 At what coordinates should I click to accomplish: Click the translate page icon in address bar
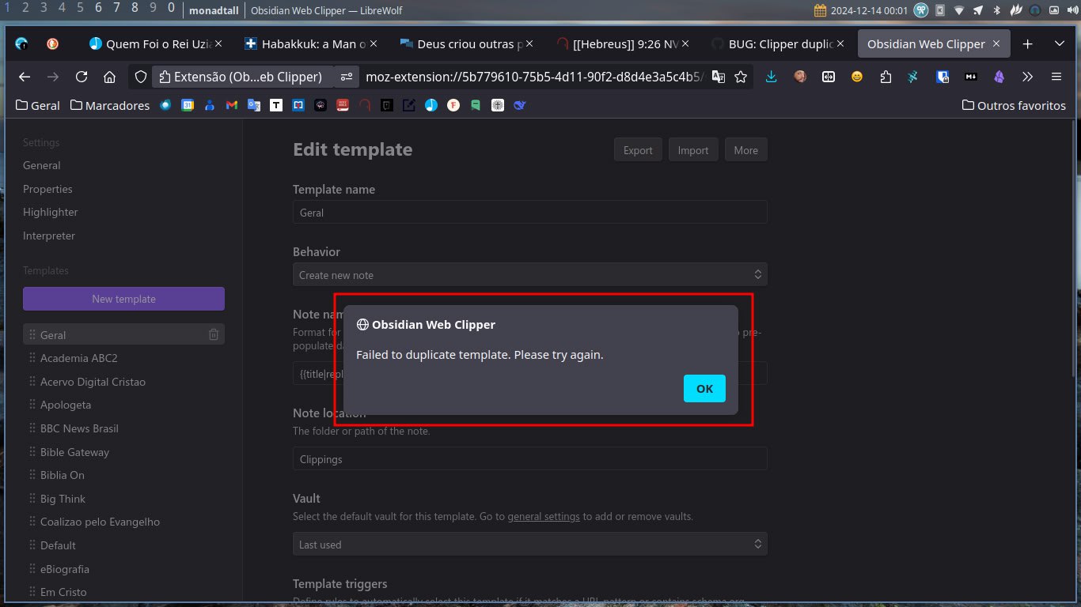(718, 77)
